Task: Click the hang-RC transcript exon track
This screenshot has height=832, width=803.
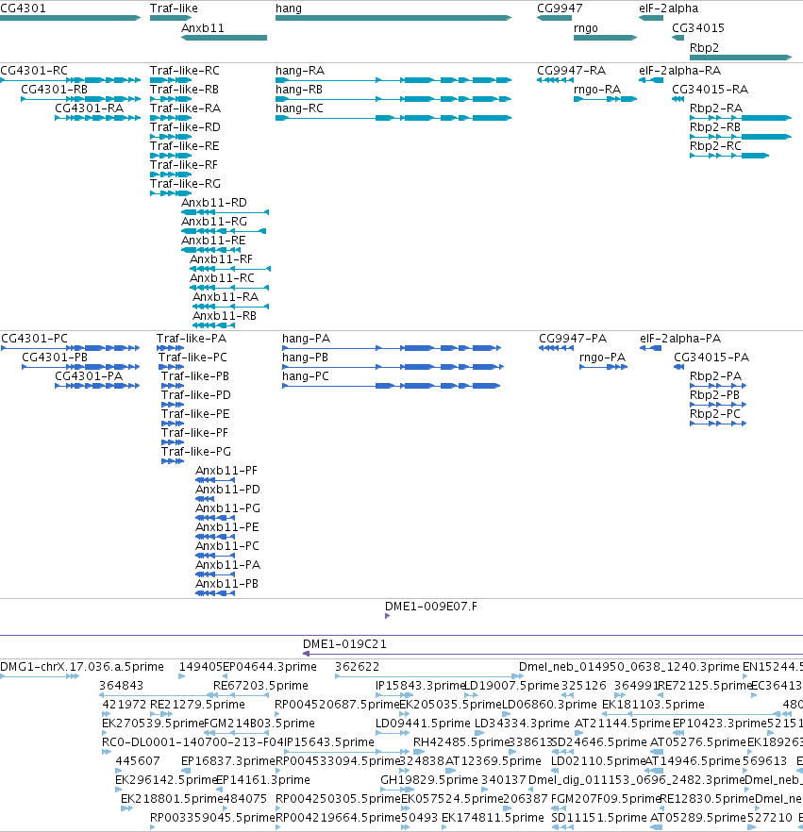Action: (x=393, y=118)
